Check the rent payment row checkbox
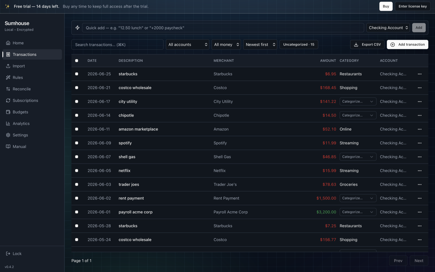This screenshot has width=435, height=272. coord(77,198)
